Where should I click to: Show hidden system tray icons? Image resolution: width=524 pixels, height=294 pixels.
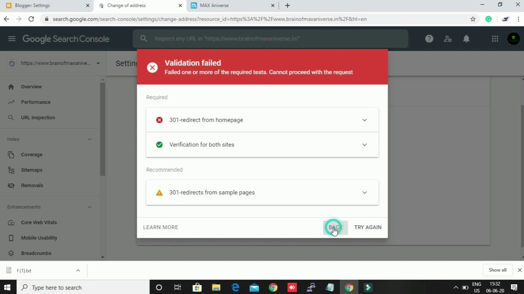coord(456,287)
